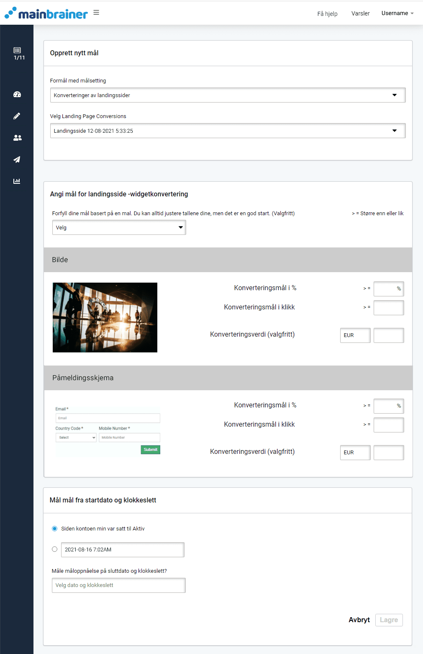423x654 pixels.
Task: Click the EUR currency field under Bilde
Action: tap(355, 335)
